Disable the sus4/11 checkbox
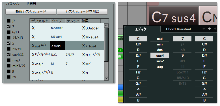 coord(9,54)
